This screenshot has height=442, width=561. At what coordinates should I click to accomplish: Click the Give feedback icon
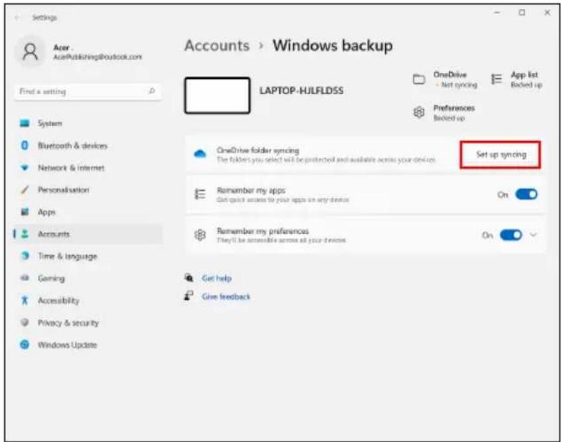[189, 296]
